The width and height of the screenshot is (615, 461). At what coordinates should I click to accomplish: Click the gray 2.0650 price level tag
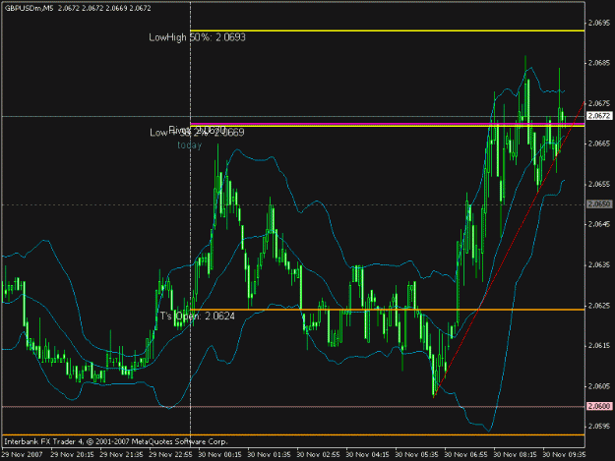click(599, 204)
